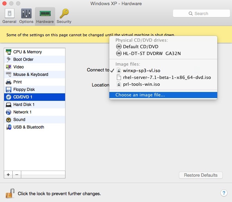Select Sound in the hardware list

pyautogui.click(x=19, y=120)
